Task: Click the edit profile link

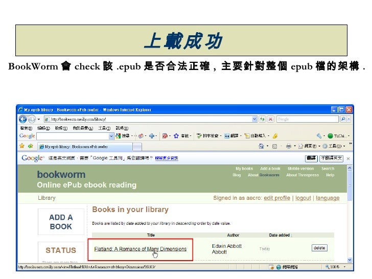Action: point(277,198)
